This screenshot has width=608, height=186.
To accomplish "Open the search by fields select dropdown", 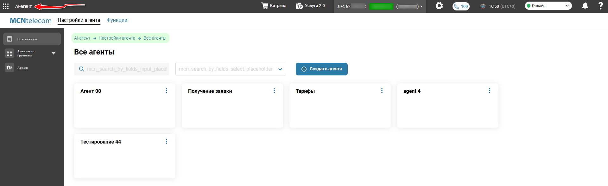I will point(231,69).
